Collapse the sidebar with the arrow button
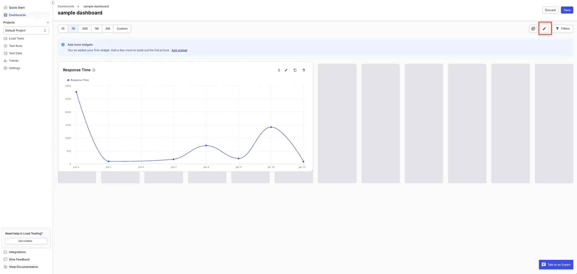Screen dimensions: 577x274 coord(53,2)
